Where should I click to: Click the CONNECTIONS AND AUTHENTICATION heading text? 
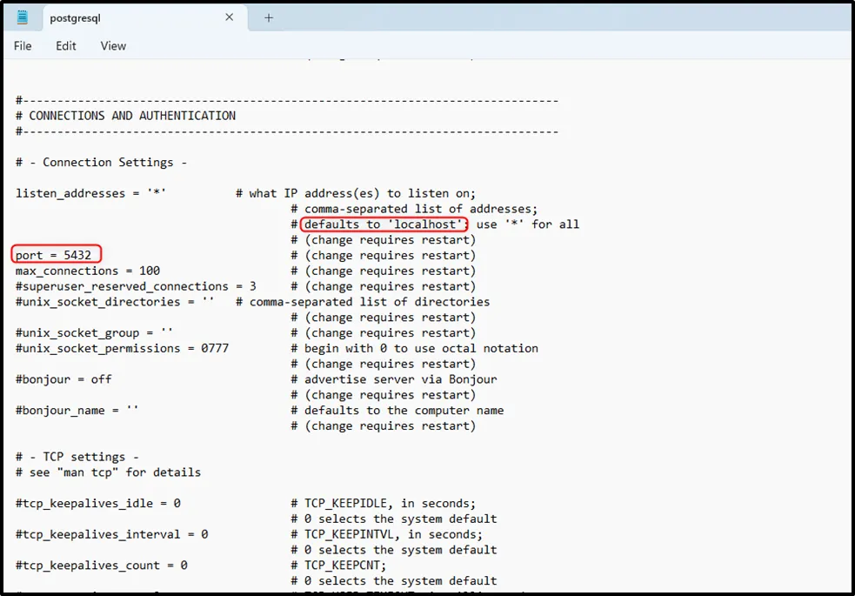[131, 116]
